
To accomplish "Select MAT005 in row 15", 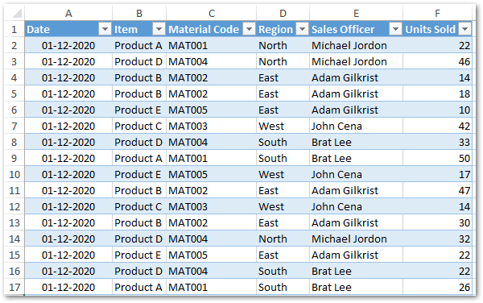I will [211, 255].
